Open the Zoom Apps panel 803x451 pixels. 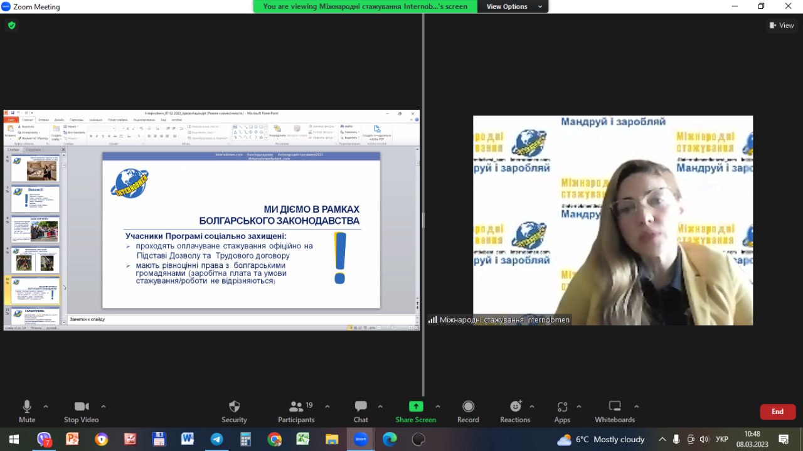[562, 411]
